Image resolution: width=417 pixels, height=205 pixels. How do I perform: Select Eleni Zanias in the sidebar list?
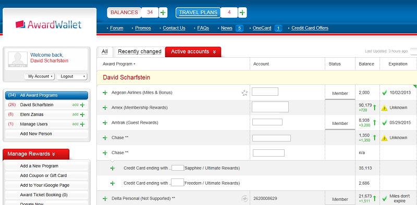pyautogui.click(x=32, y=114)
